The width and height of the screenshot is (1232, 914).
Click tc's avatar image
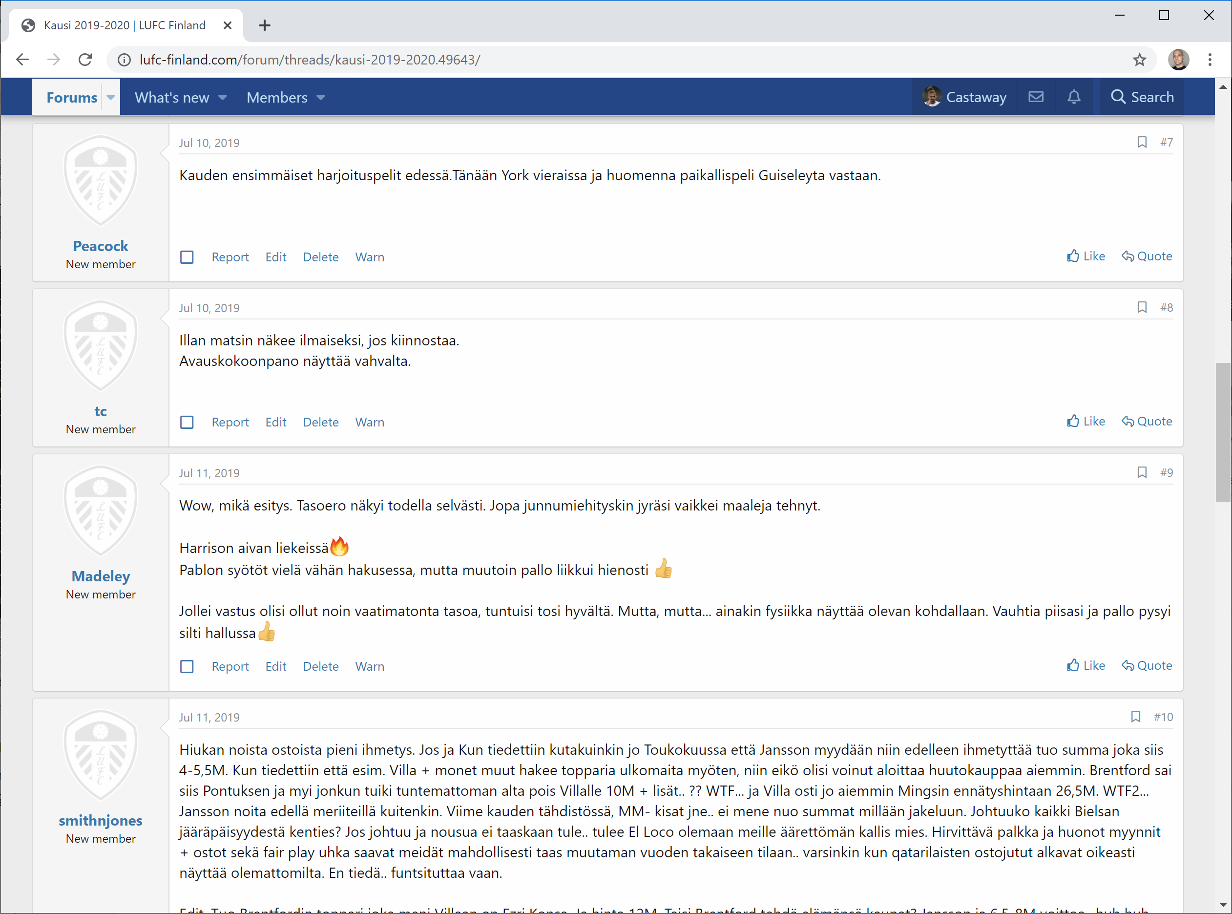pyautogui.click(x=101, y=346)
